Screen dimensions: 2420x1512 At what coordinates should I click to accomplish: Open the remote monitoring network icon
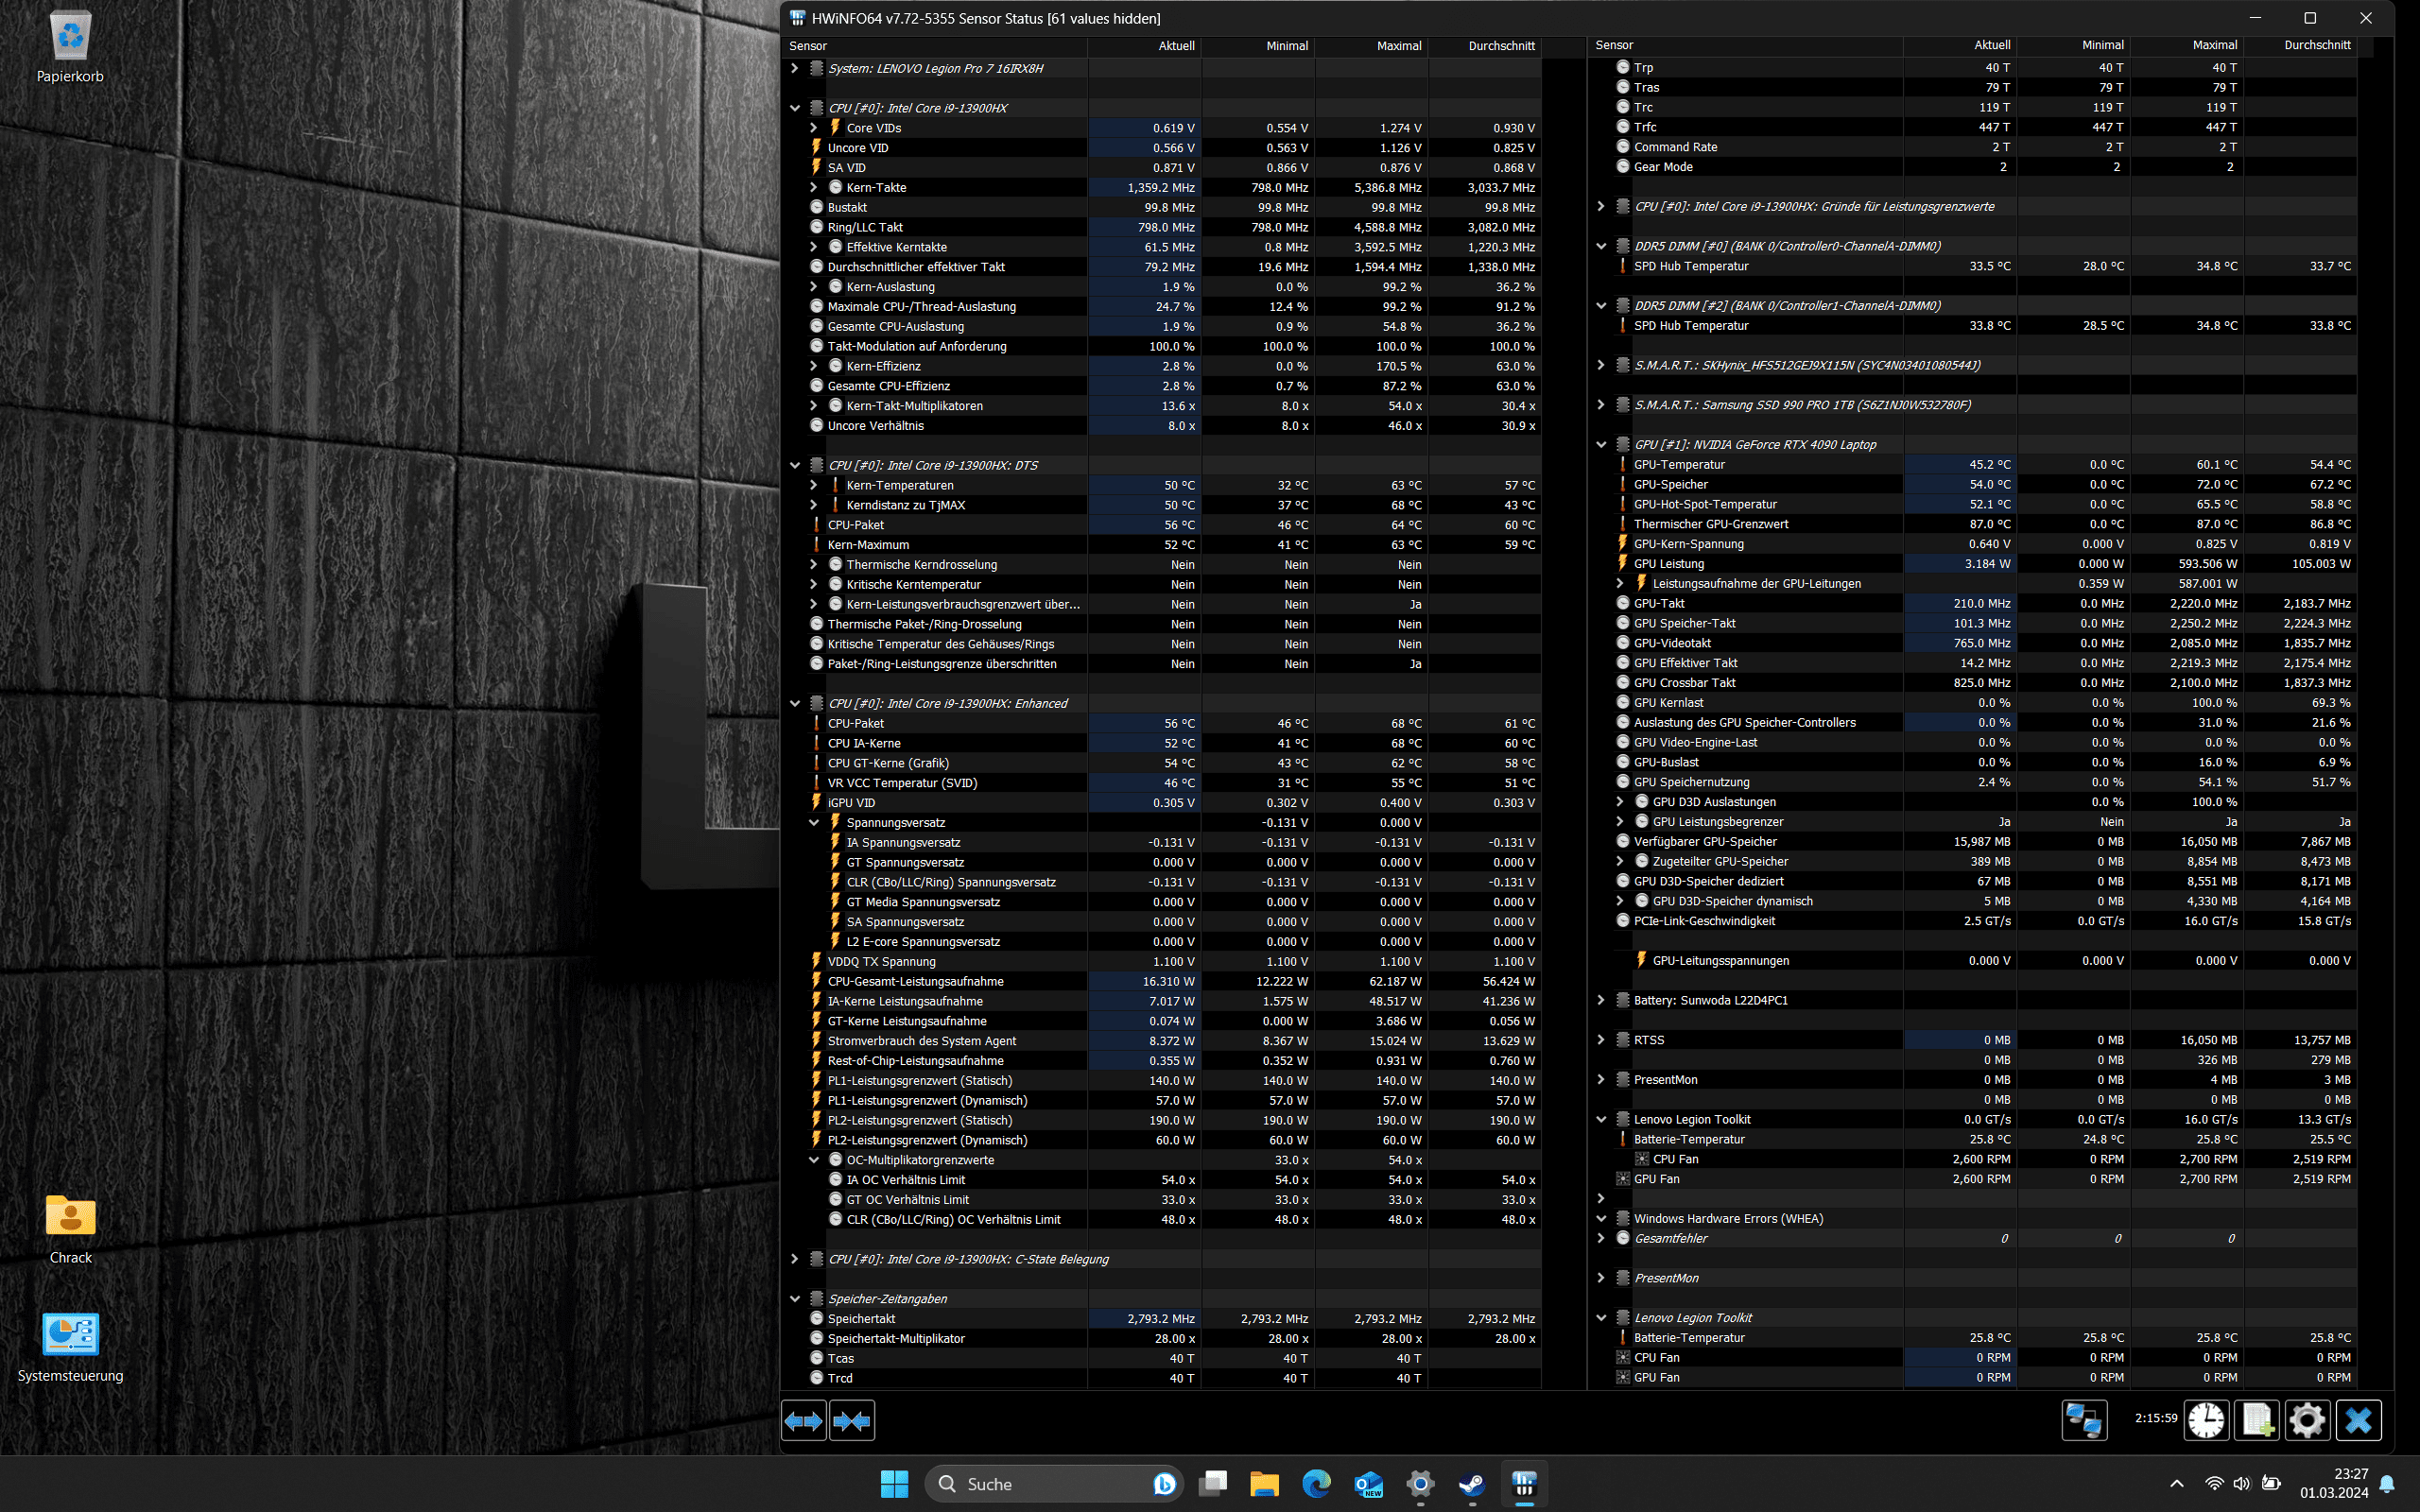[x=2084, y=1420]
